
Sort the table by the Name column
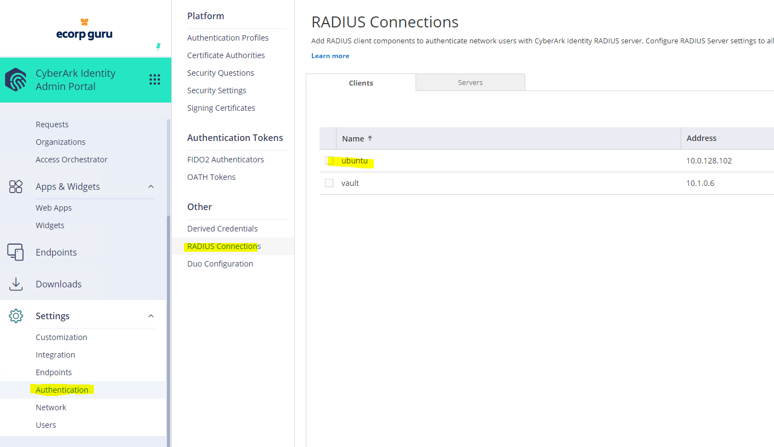pyautogui.click(x=353, y=138)
